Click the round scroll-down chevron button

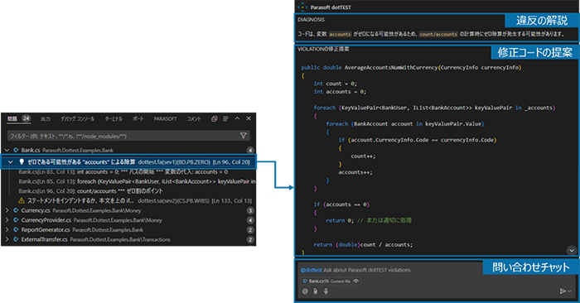572,250
